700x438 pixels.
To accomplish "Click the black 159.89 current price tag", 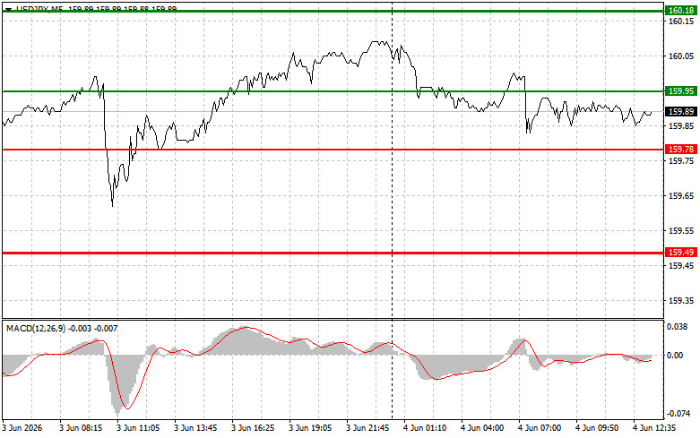I will pos(681,111).
